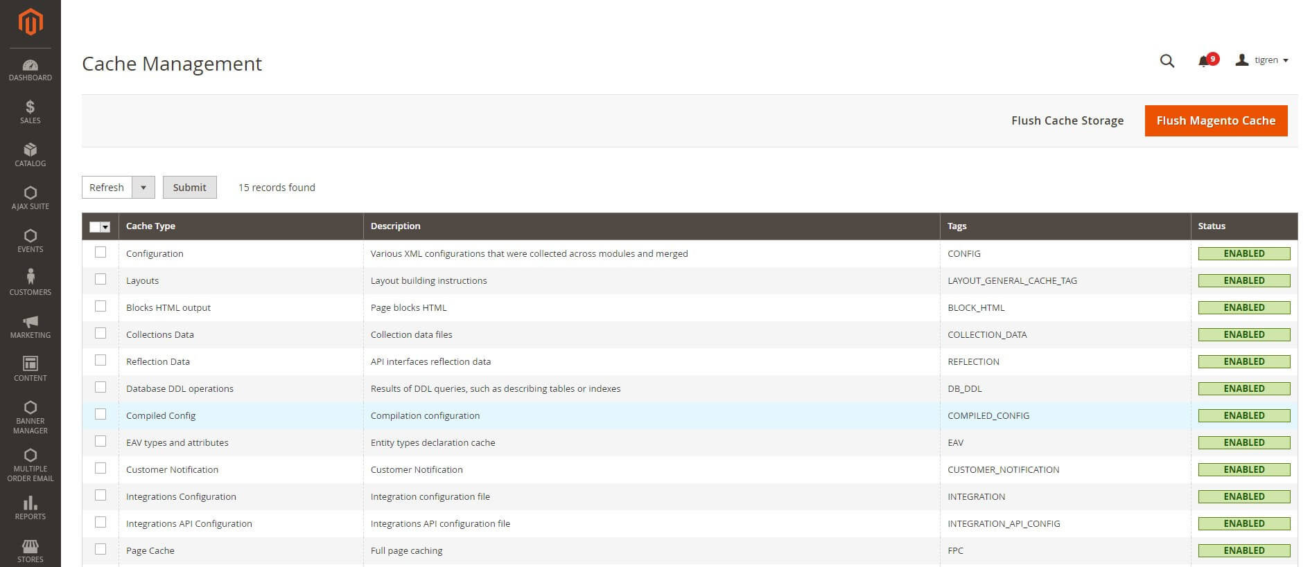The height and width of the screenshot is (567, 1310).
Task: Open notifications bell with 9 badge
Action: tap(1205, 61)
